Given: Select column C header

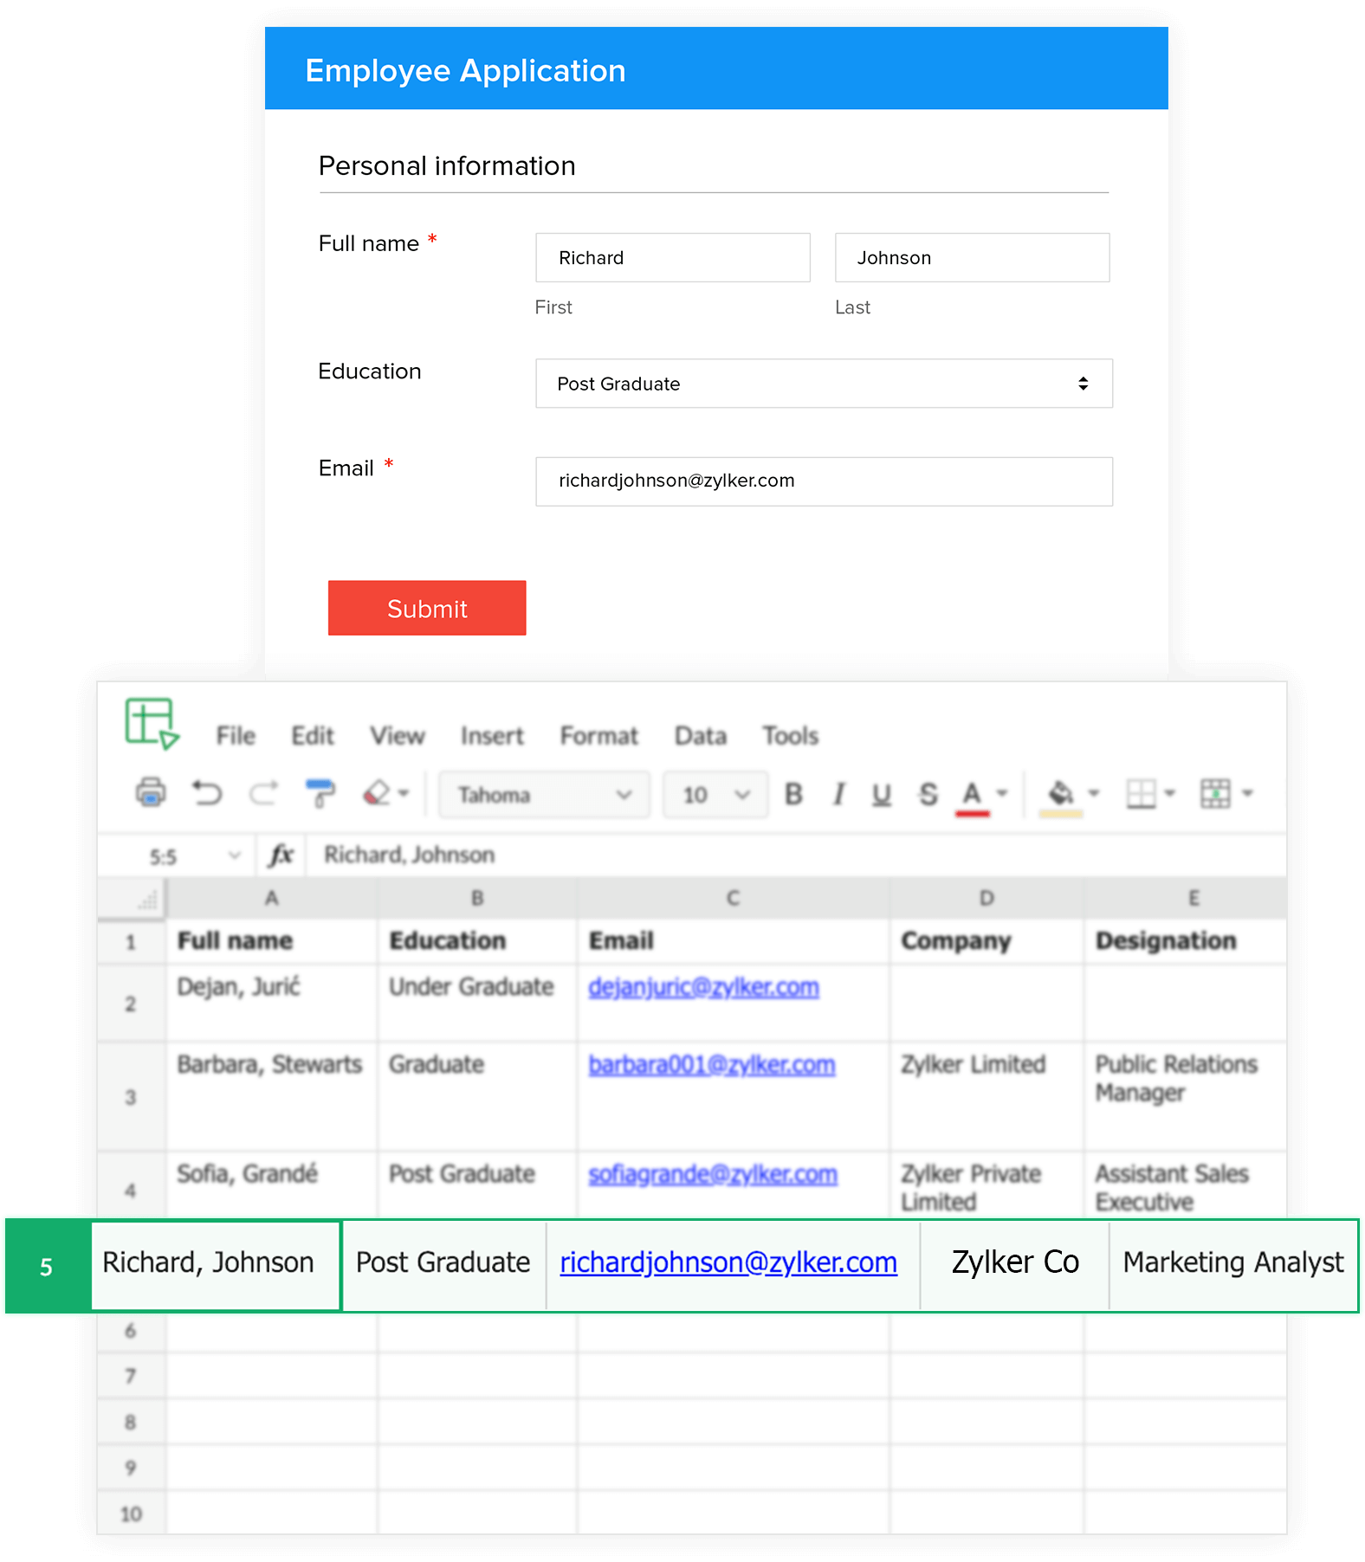Looking at the screenshot, I should click(733, 898).
